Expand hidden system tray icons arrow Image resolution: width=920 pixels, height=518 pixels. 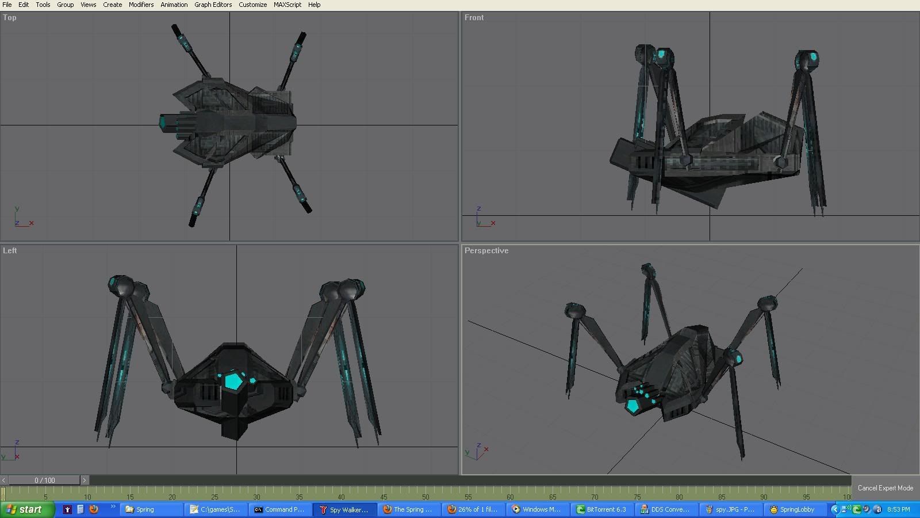pyautogui.click(x=835, y=509)
